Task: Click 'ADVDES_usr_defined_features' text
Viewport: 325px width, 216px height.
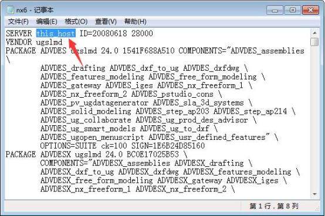Action: (207, 138)
